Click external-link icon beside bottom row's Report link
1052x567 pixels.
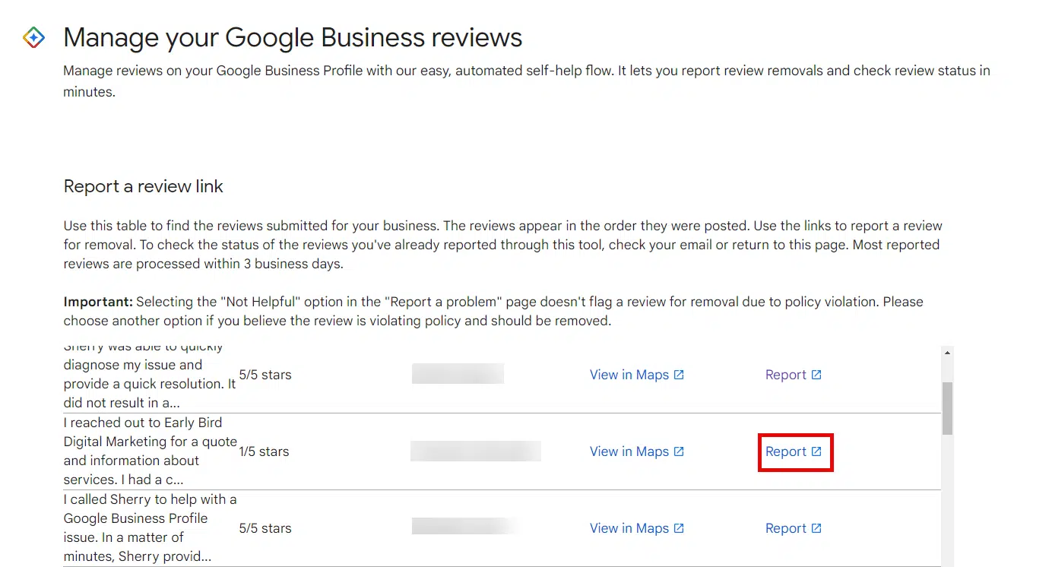coord(816,528)
